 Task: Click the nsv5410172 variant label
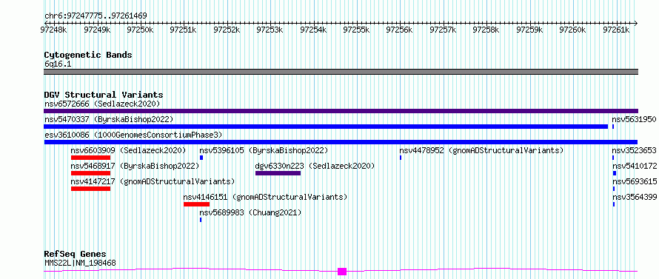click(634, 166)
